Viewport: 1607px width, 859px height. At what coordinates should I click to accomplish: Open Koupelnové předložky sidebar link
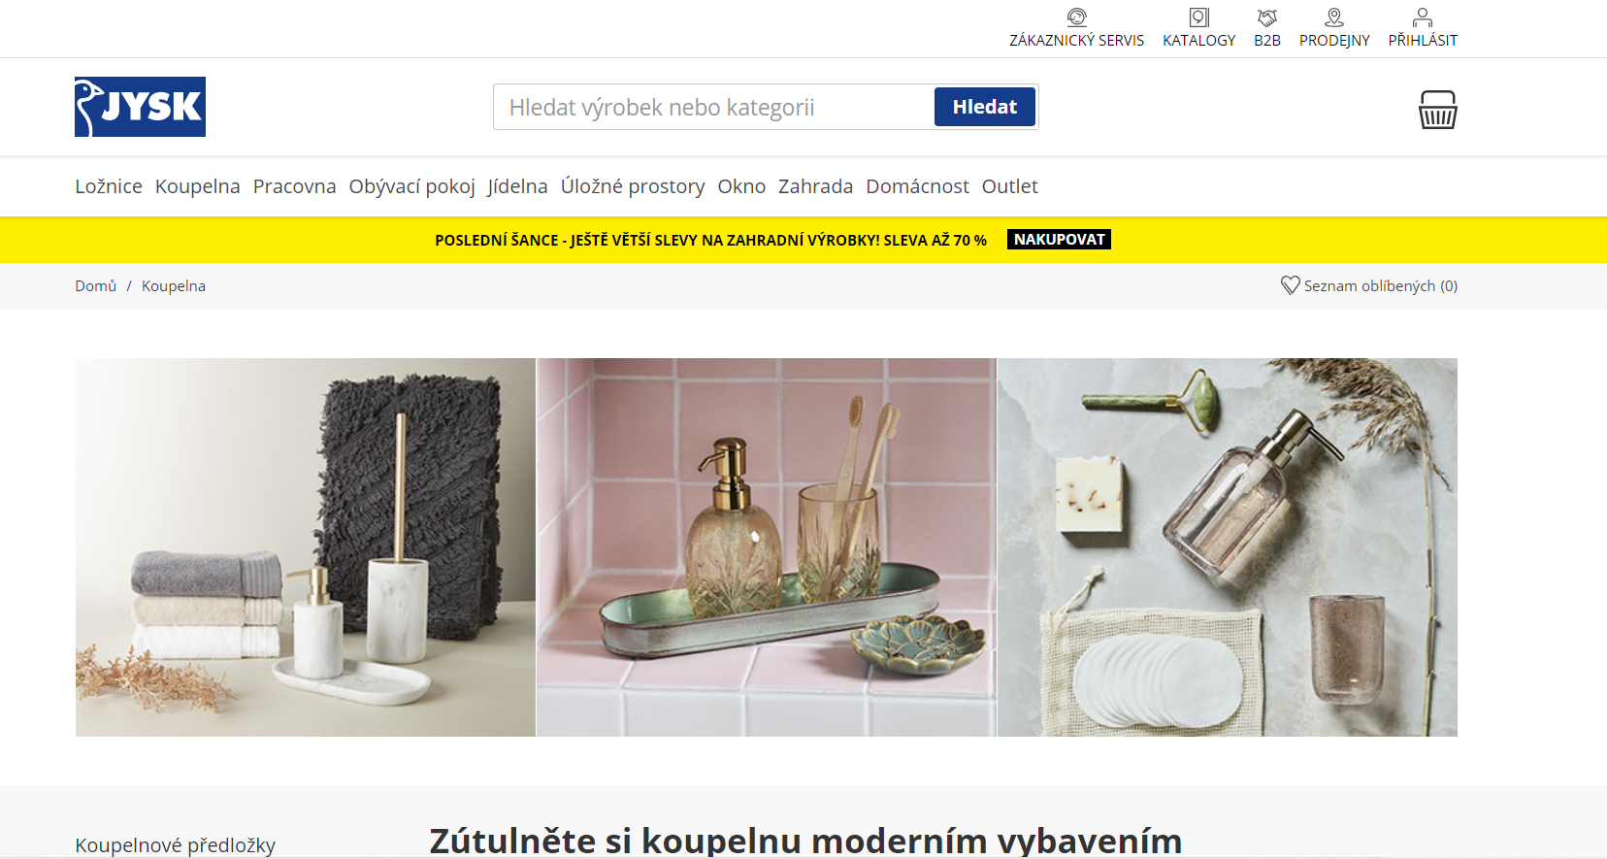coord(176,845)
